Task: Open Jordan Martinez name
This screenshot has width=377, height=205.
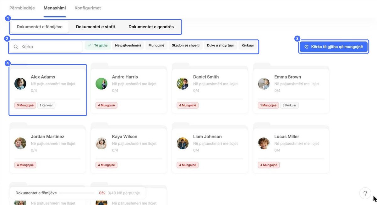Action: 47,136
